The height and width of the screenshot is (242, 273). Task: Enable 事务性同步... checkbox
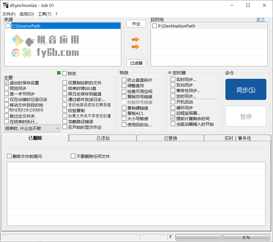point(173,90)
